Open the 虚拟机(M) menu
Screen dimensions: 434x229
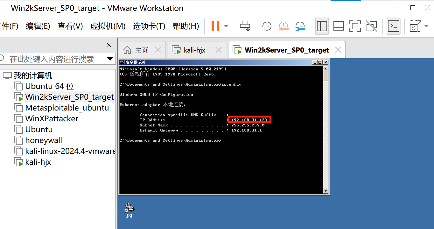tap(108, 26)
